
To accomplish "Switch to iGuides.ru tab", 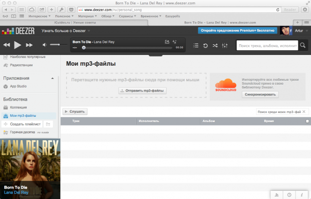I will 75,23.
